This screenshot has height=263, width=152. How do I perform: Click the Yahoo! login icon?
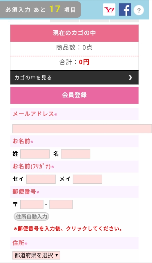(x=109, y=10)
